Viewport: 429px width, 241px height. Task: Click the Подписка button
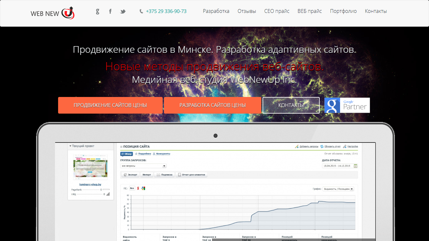164,175
